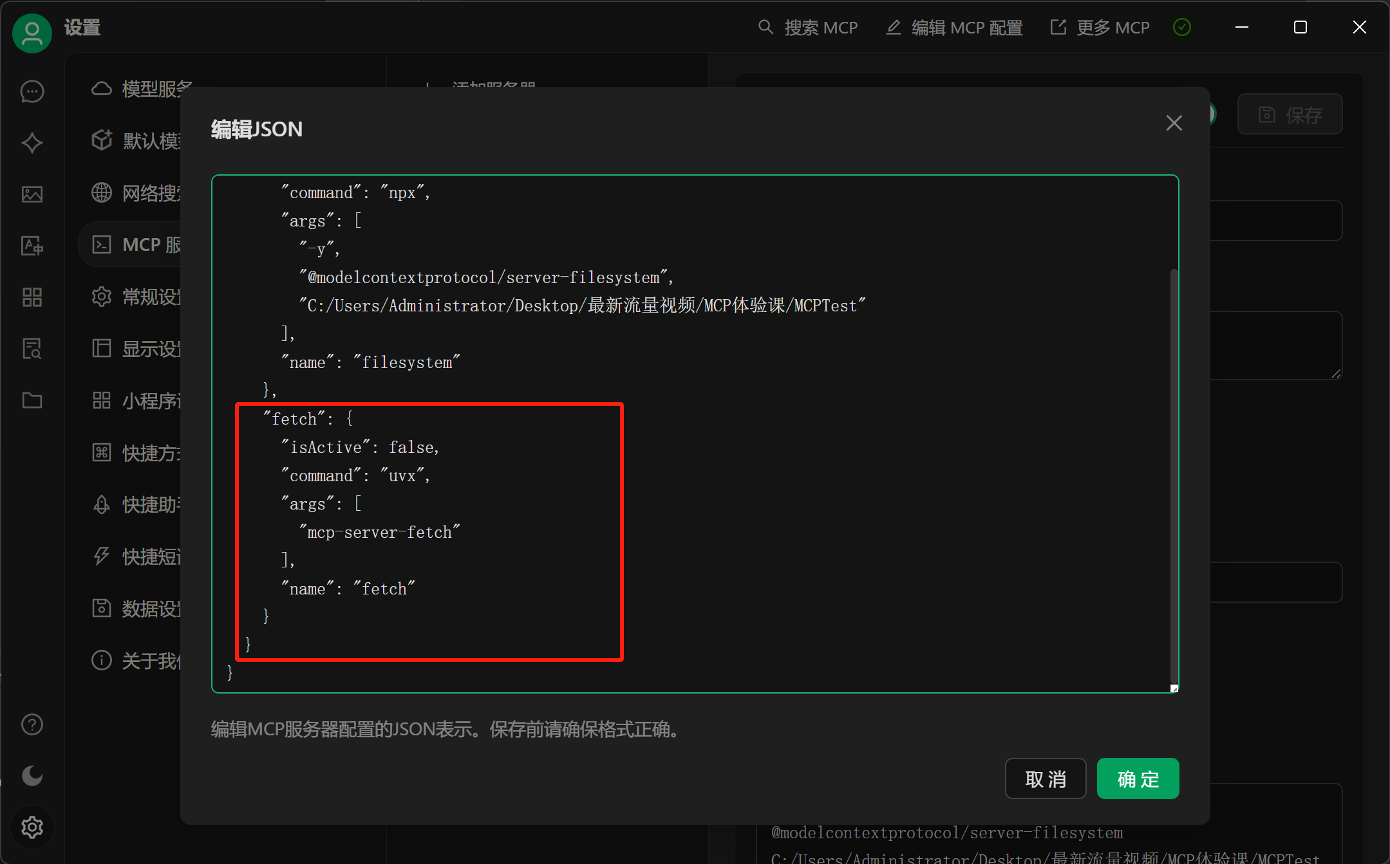1390x864 pixels.
Task: Open the image painting sidebar icon
Action: pos(32,194)
